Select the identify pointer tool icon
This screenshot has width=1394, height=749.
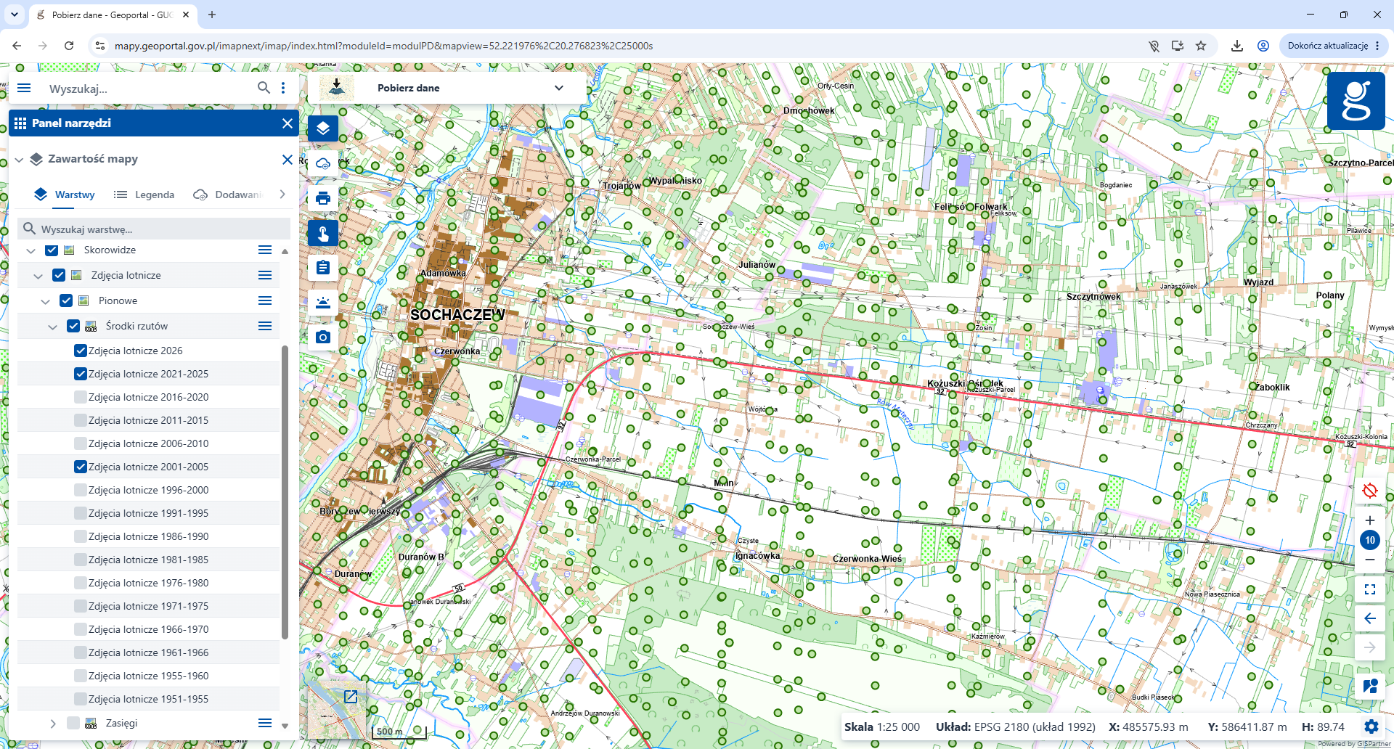tap(323, 233)
